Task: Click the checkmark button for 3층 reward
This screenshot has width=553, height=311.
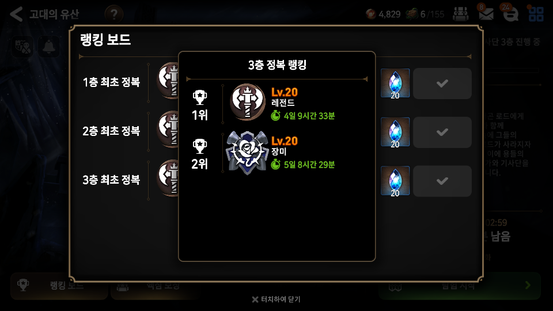Action: [x=442, y=181]
